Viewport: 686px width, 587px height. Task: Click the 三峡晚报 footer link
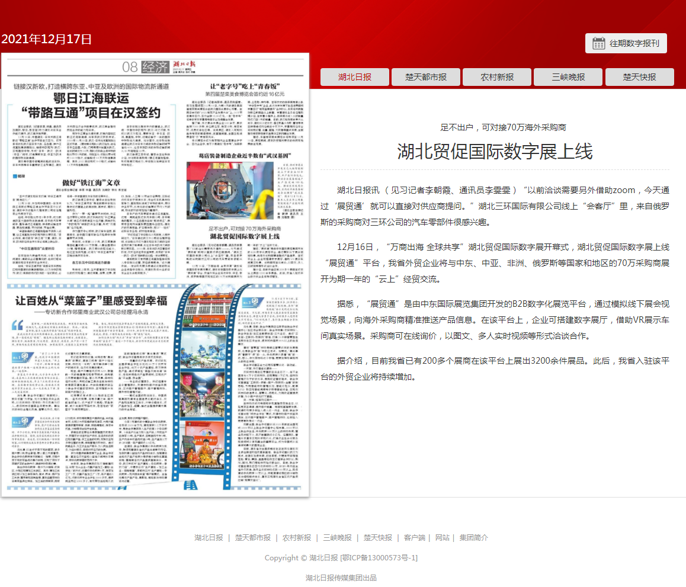[x=337, y=538]
